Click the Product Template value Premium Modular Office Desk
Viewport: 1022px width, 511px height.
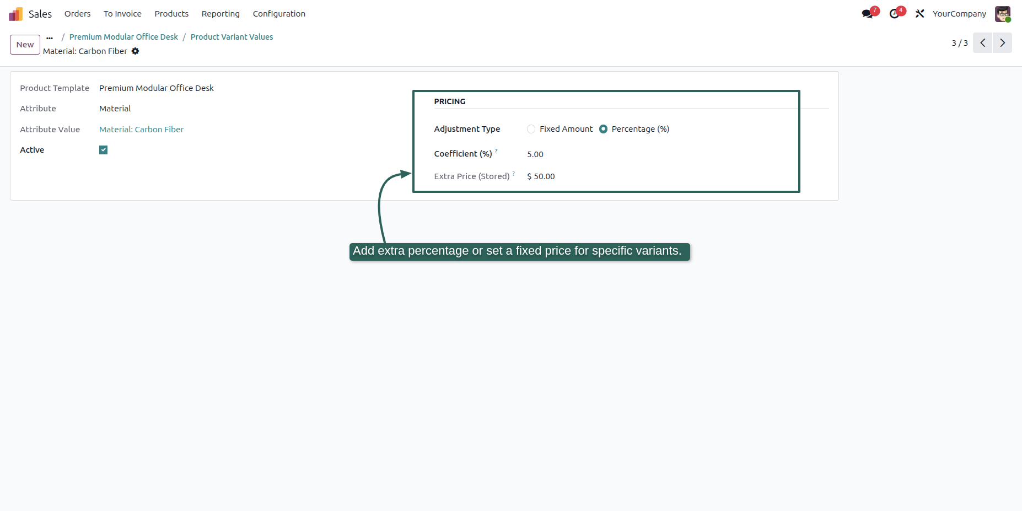click(157, 88)
